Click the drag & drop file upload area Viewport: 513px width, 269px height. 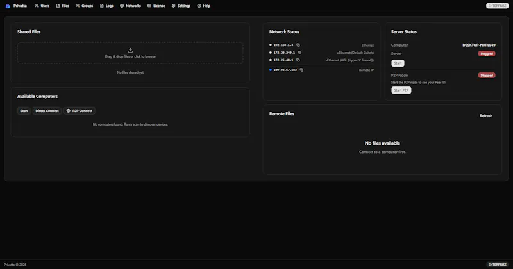pos(130,53)
